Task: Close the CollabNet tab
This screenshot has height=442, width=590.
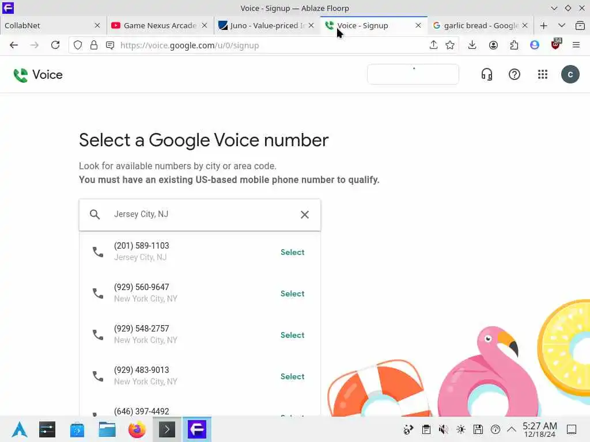Action: pos(97,25)
